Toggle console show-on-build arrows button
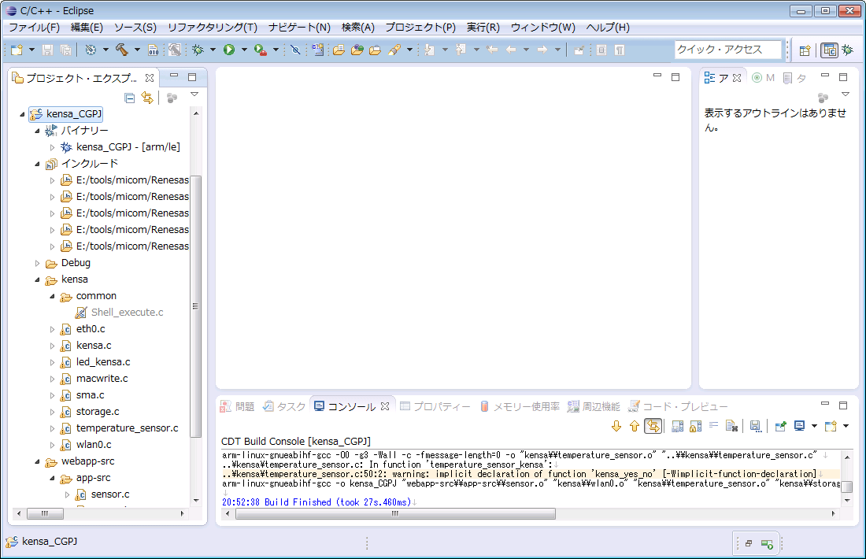866x559 pixels. tap(653, 426)
